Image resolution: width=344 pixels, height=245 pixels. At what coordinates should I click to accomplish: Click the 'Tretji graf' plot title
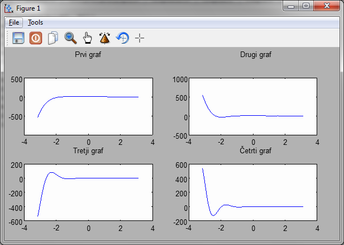pos(88,151)
